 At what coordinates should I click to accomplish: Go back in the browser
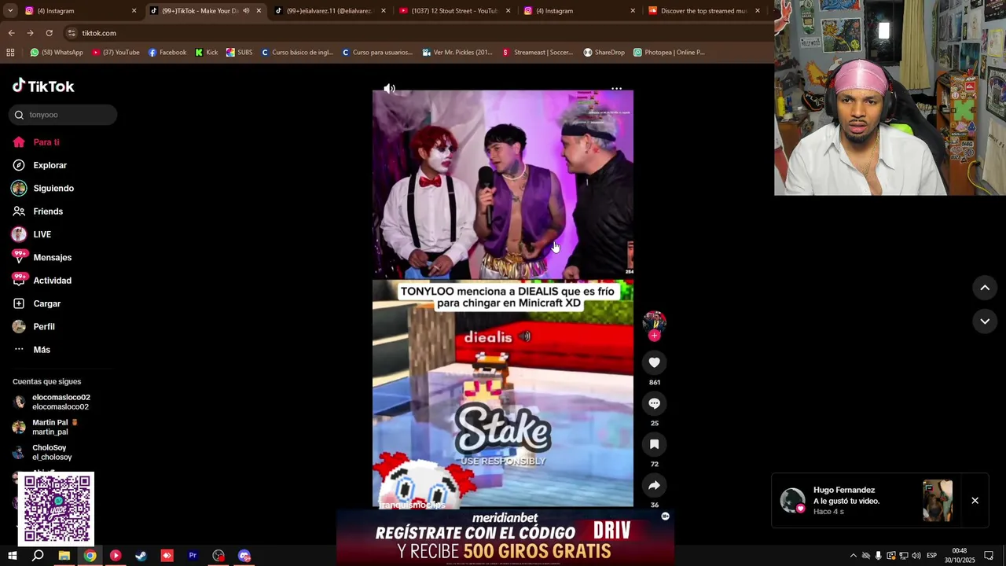click(11, 33)
